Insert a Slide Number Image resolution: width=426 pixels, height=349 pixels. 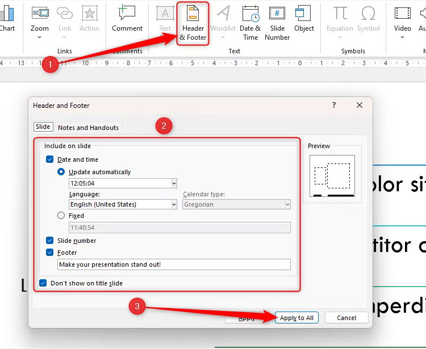(x=277, y=23)
